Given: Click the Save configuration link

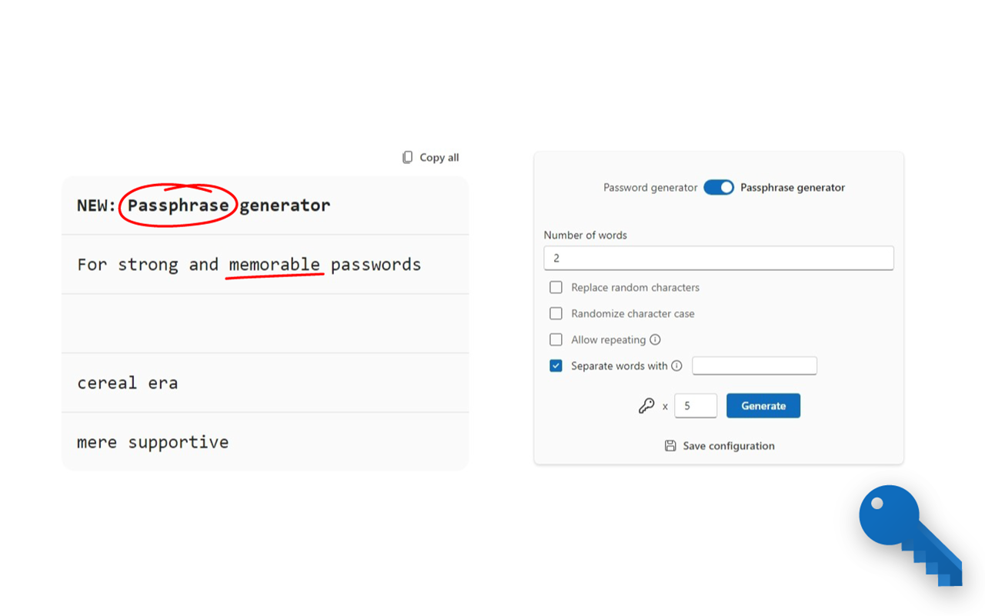Looking at the screenshot, I should pyautogui.click(x=729, y=446).
